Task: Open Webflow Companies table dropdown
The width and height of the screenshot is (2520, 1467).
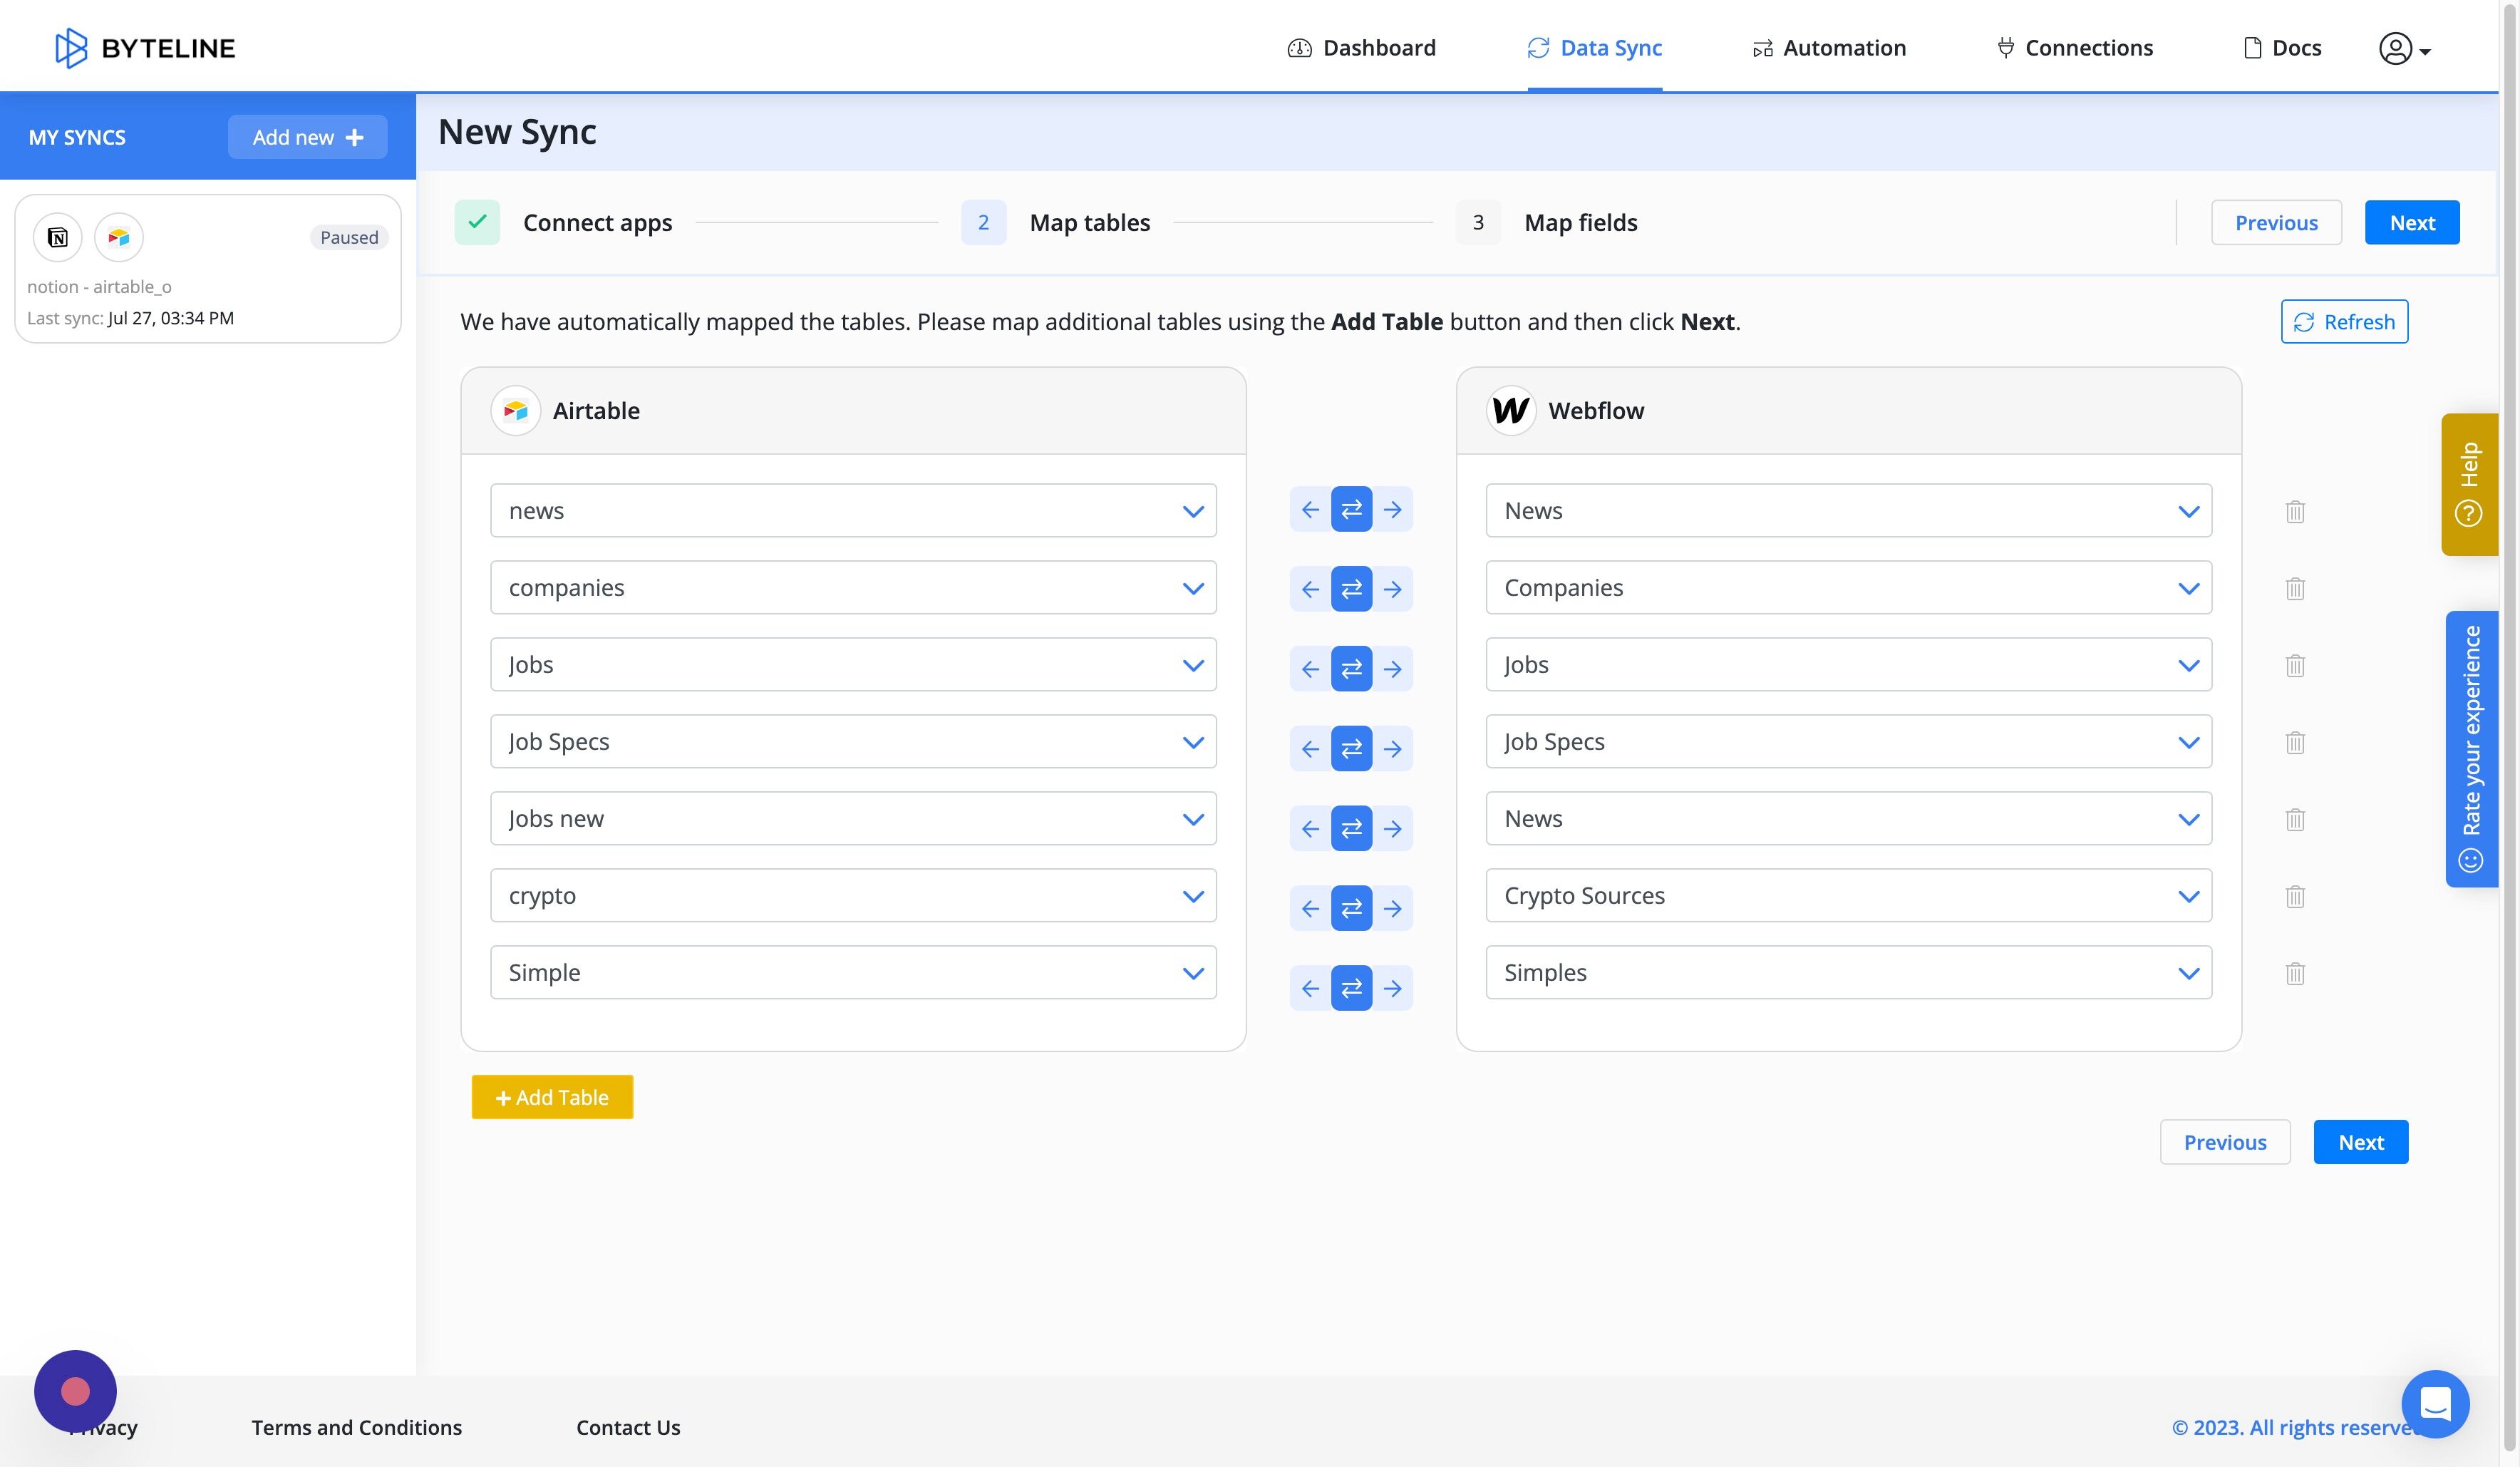Action: click(x=1849, y=588)
